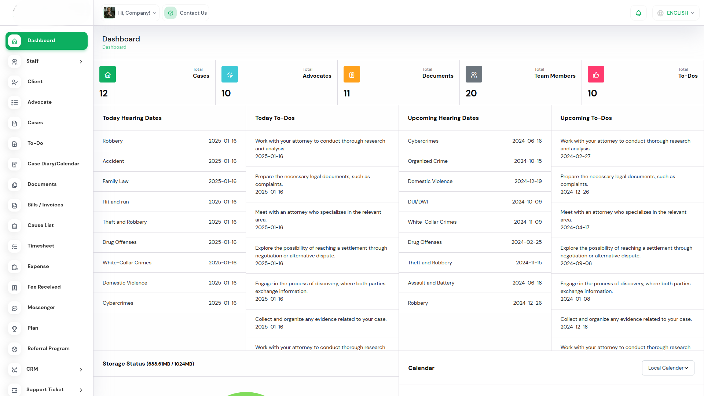Click the pink Total To-Dos thumbs-up icon

pos(596,74)
